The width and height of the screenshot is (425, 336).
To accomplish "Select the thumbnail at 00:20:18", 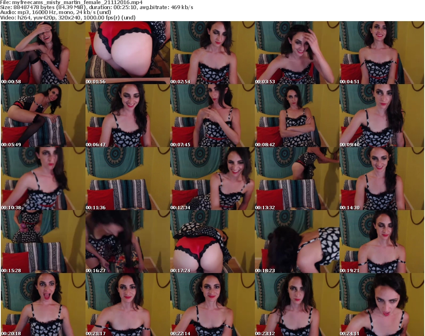I will (x=43, y=305).
